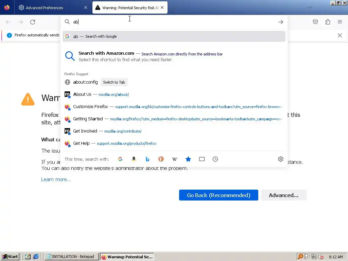The image size is (348, 261).
Task: Search history using the clock icon
Action: (215, 159)
